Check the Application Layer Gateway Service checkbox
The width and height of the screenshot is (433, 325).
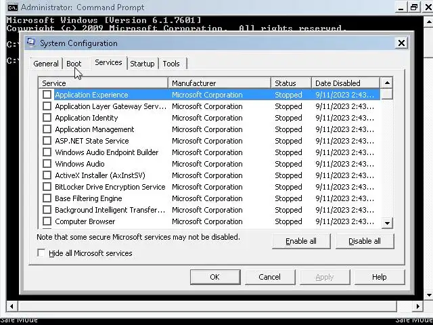click(x=47, y=106)
